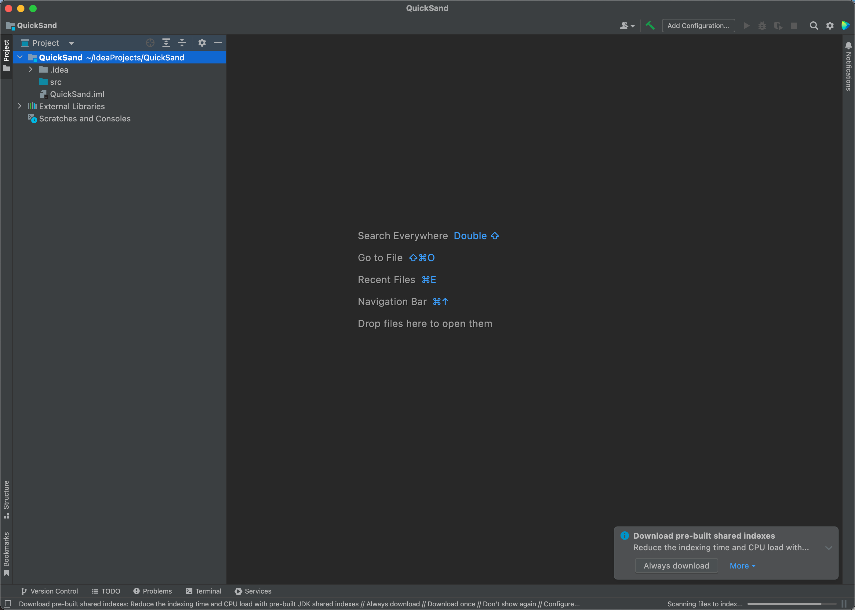Open IDE settings gear in top toolbar
The image size is (855, 610).
830,26
